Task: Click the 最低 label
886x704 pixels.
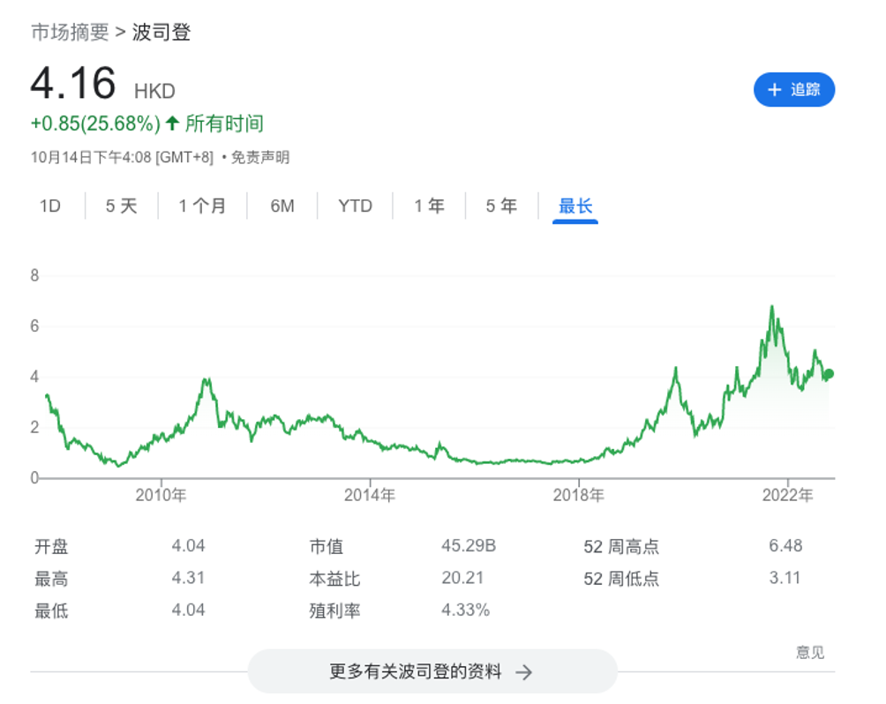Action: [51, 610]
